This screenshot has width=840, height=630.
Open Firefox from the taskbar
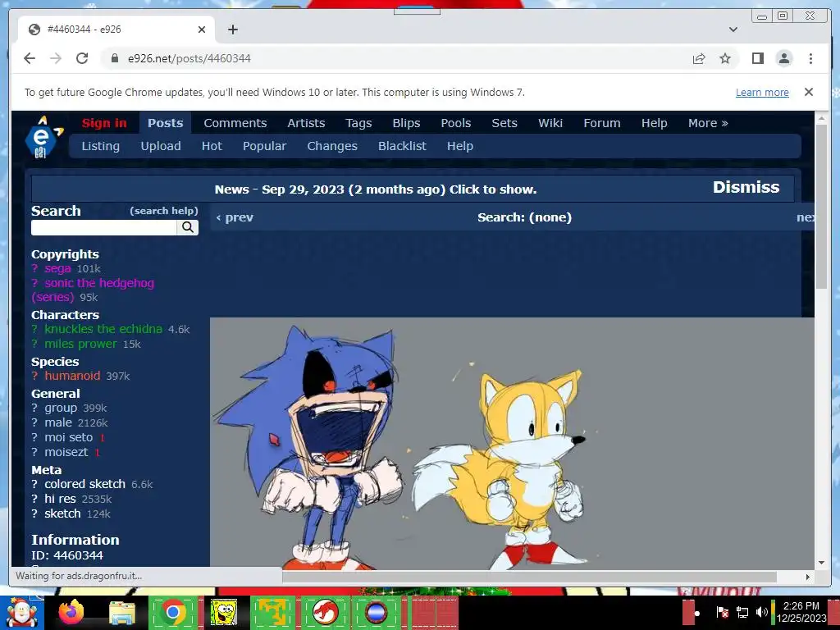pos(71,612)
